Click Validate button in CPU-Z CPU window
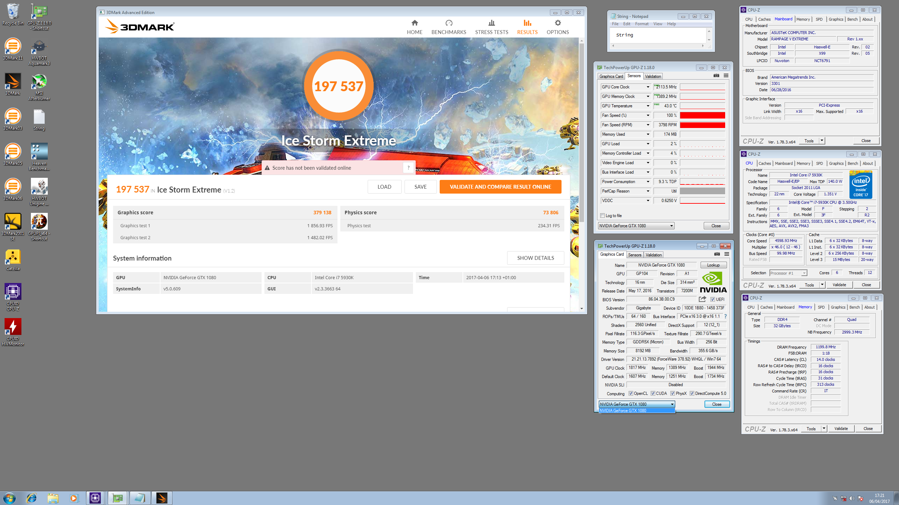899x505 pixels. click(839, 285)
